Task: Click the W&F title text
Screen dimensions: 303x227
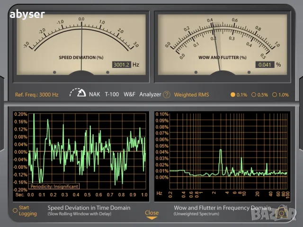Action: pyautogui.click(x=129, y=95)
